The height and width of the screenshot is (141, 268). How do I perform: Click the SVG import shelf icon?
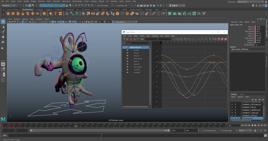click(x=60, y=14)
